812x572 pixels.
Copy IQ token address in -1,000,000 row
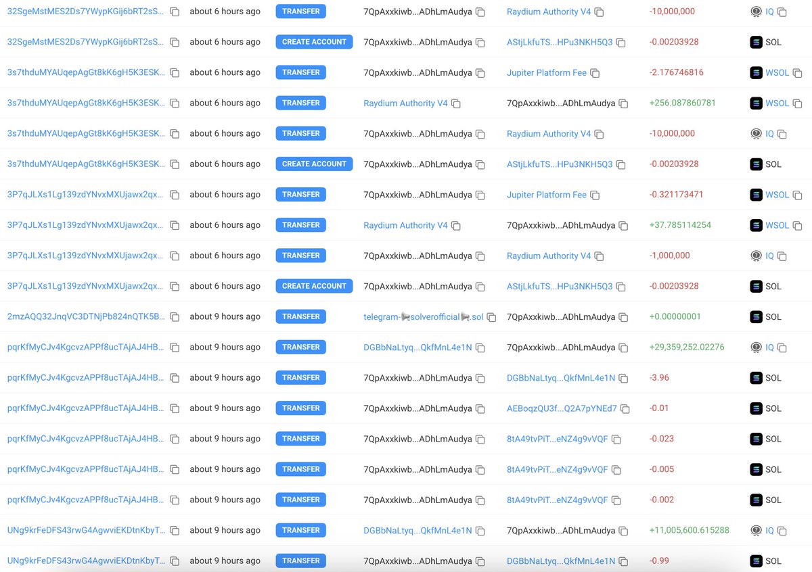pos(782,256)
